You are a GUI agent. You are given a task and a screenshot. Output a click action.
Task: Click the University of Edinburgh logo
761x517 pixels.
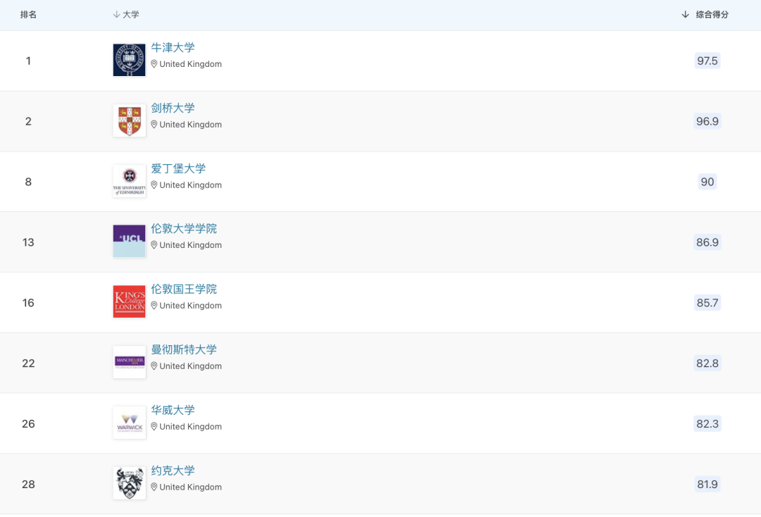point(129,181)
